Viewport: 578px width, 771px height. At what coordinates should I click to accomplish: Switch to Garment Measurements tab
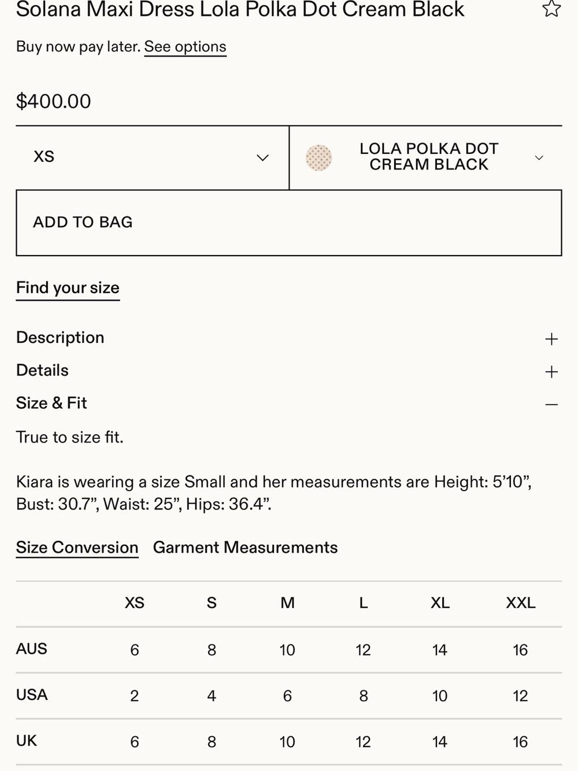click(245, 547)
